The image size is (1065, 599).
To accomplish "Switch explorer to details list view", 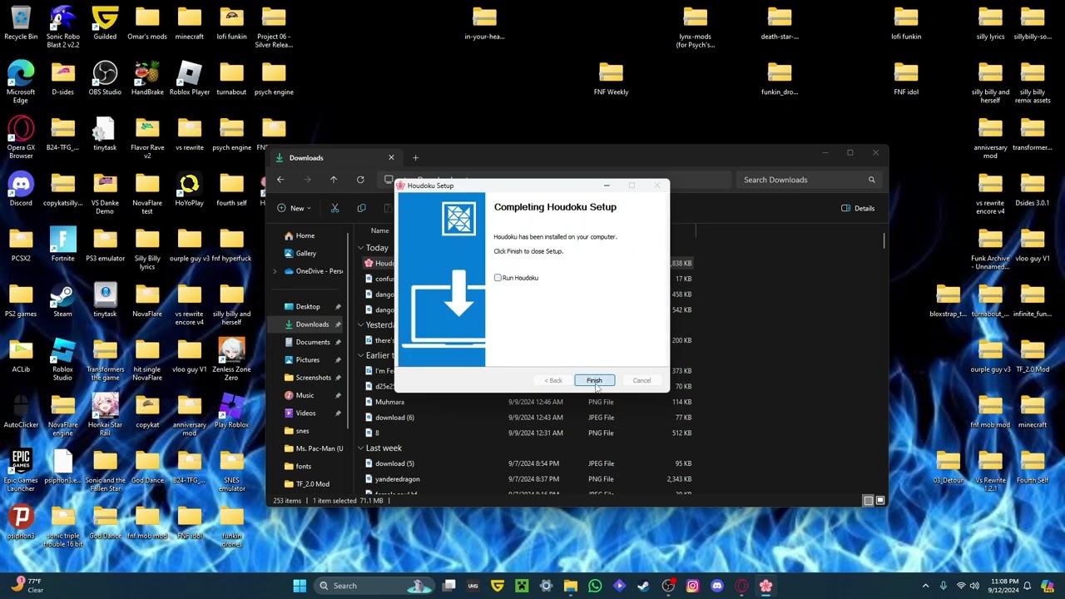I will (868, 501).
